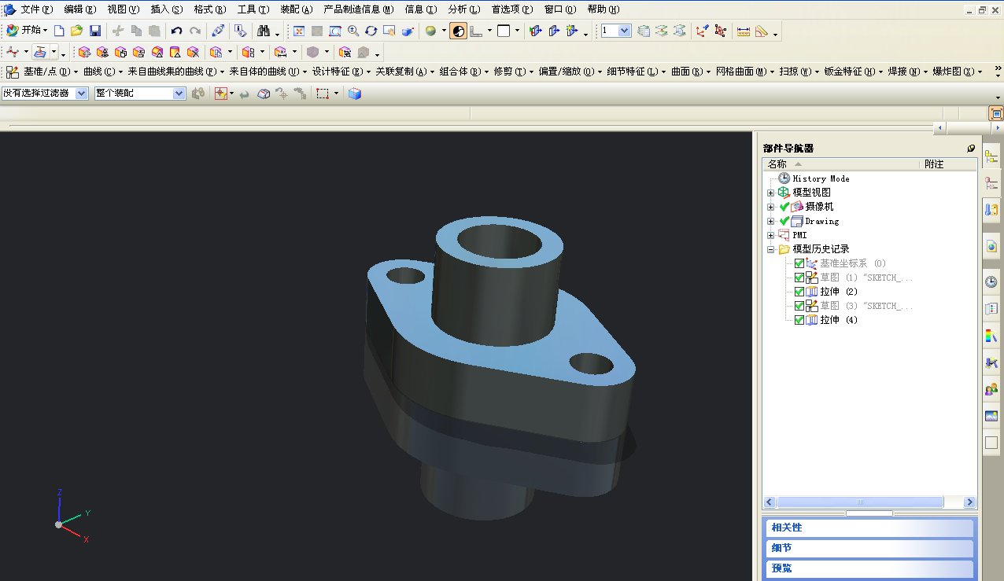This screenshot has width=1004, height=581.
Task: Undo the last action
Action: (176, 31)
